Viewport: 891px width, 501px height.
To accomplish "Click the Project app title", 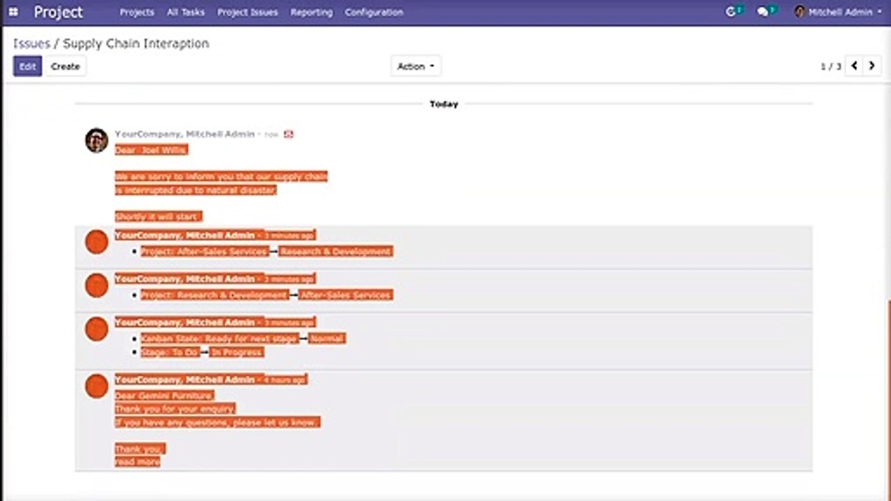I will (x=58, y=12).
